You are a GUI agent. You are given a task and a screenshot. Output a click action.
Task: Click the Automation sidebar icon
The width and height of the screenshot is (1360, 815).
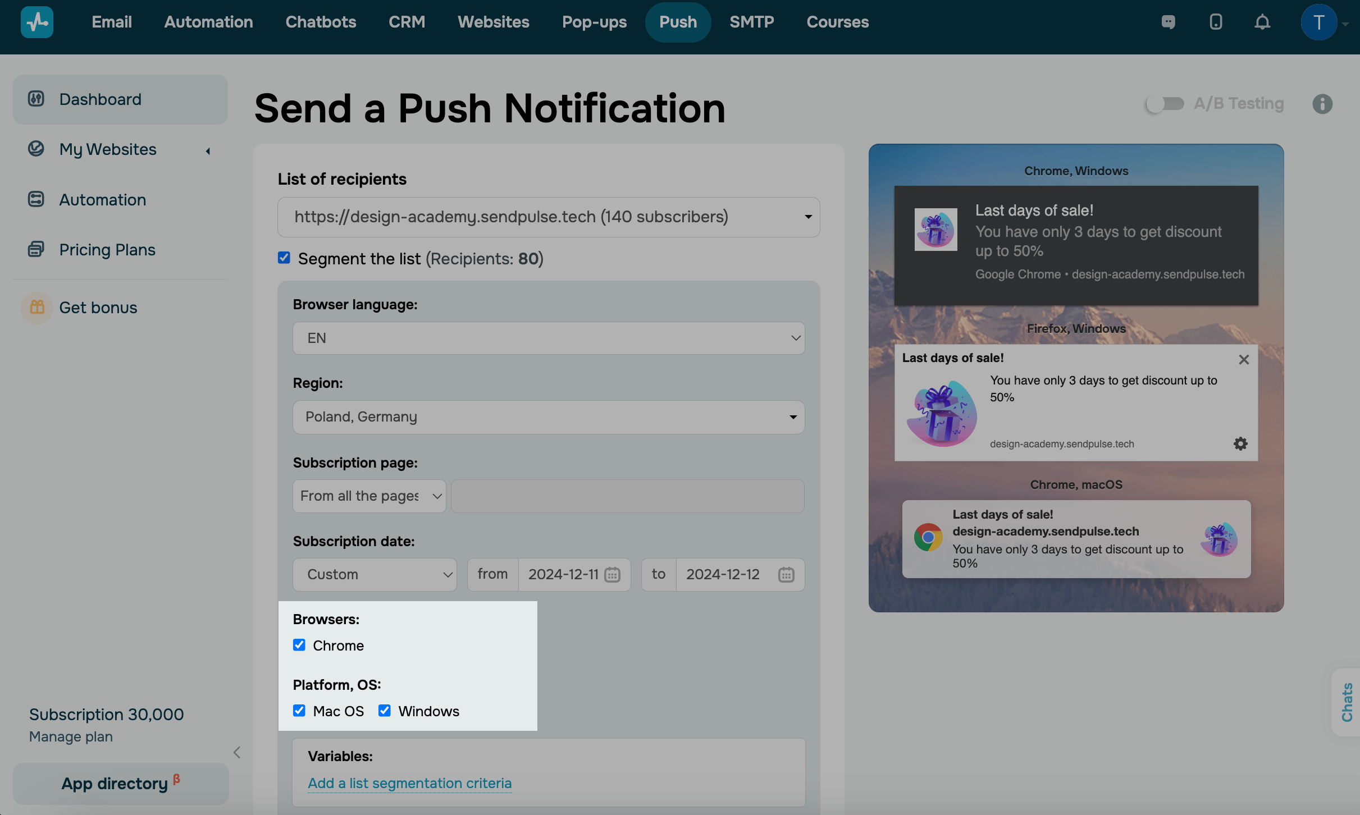coord(36,199)
